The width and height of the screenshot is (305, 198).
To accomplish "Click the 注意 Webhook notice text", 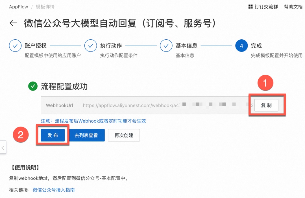I will click(x=93, y=121).
